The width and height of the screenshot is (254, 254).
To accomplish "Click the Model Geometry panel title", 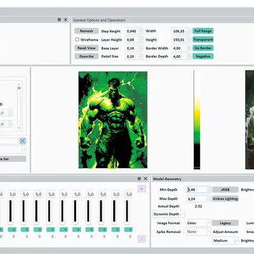I will click(x=167, y=179).
